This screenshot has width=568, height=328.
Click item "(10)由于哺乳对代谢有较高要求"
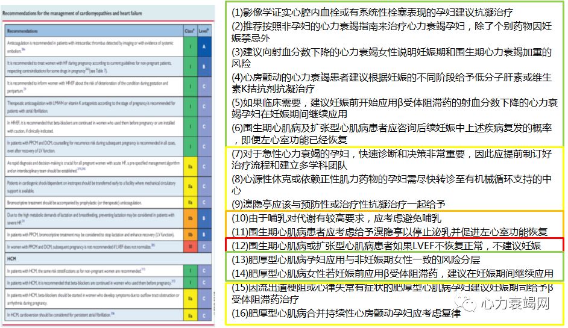click(x=336, y=218)
